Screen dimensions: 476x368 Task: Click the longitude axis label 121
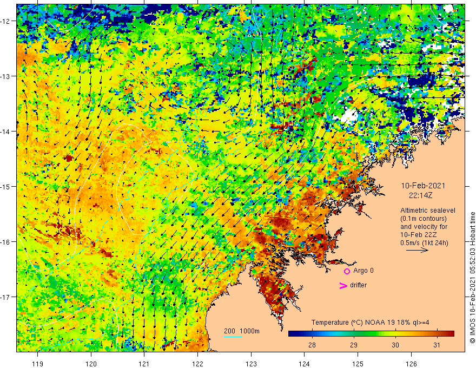tap(144, 364)
